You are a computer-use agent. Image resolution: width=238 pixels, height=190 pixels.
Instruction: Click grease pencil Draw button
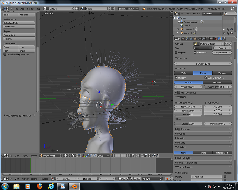[11, 47]
